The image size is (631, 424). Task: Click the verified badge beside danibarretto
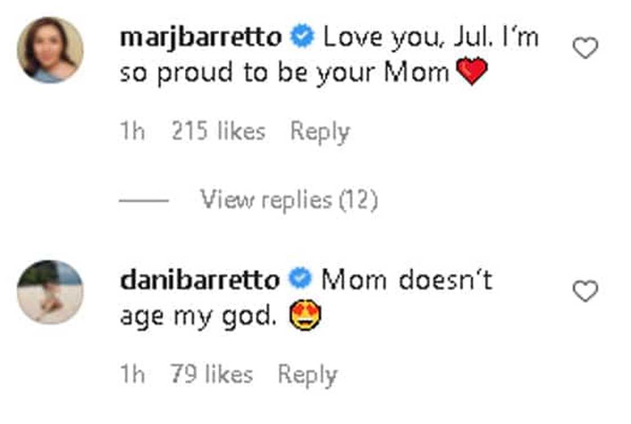300,279
